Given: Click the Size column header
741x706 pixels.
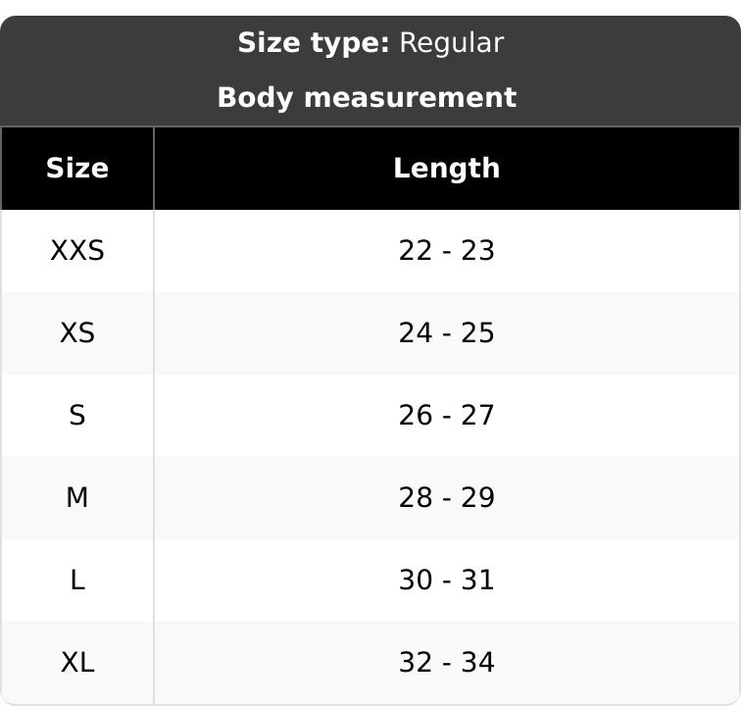Looking at the screenshot, I should coord(77,169).
